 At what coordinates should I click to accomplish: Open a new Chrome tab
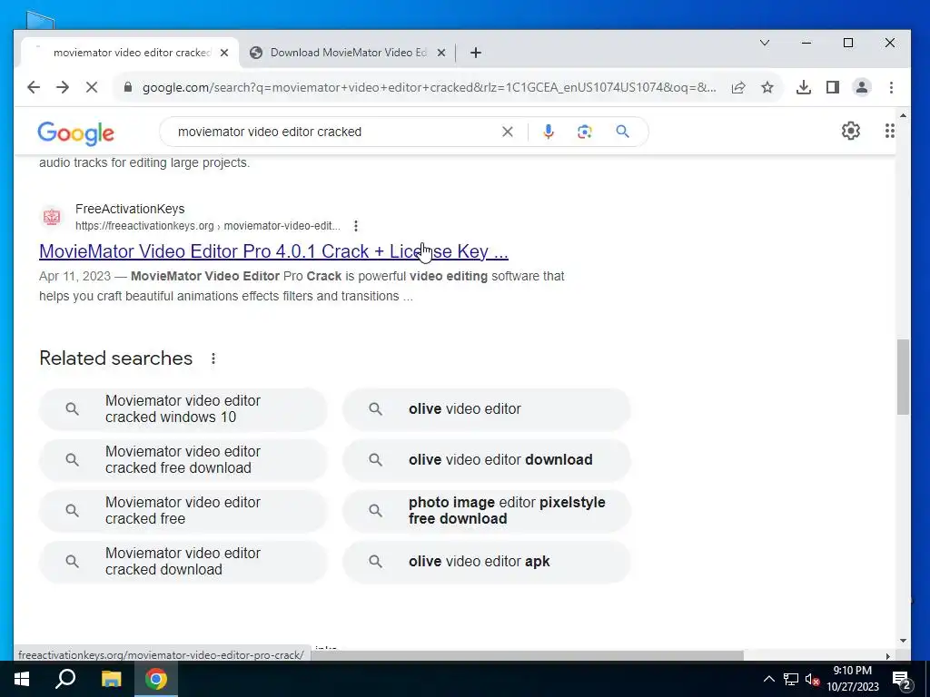click(x=476, y=53)
